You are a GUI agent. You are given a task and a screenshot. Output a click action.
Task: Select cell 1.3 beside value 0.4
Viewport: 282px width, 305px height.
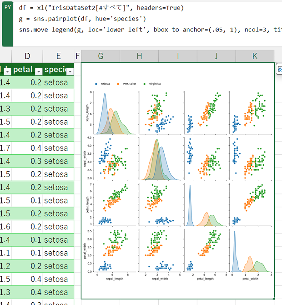6,292
